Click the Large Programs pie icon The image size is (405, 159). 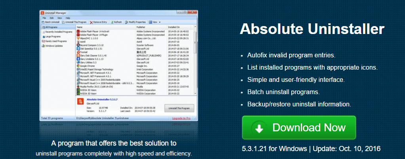pyautogui.click(x=44, y=37)
